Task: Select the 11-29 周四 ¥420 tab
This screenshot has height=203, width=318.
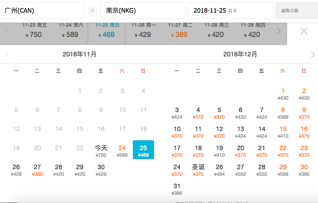Action: point(253,31)
